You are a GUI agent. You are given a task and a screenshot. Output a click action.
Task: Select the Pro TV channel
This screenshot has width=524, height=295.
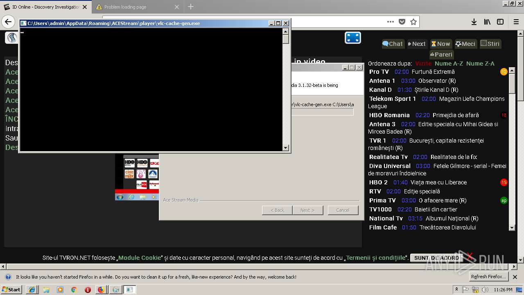point(379,72)
